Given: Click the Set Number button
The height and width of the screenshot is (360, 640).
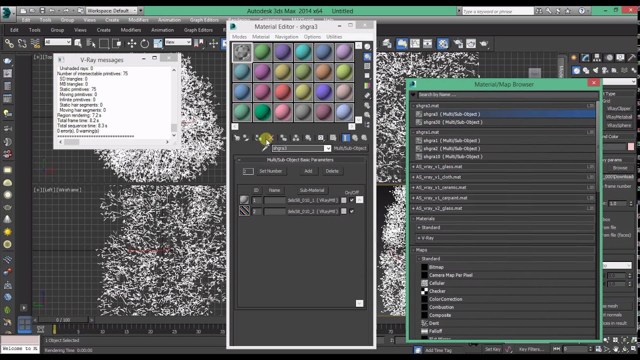Looking at the screenshot, I should [270, 171].
